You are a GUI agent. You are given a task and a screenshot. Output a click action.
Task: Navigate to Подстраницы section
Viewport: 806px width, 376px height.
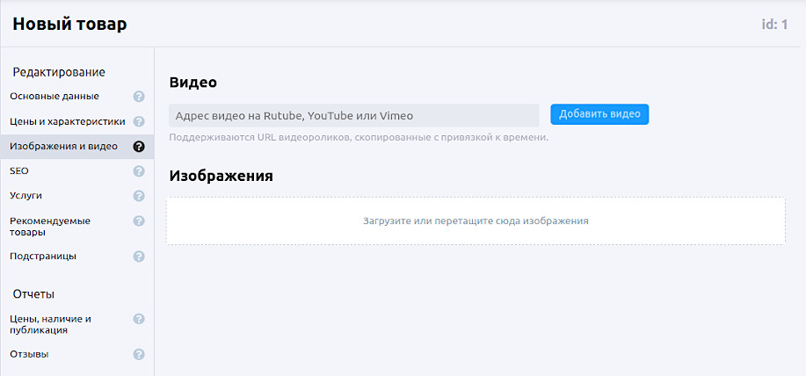43,257
